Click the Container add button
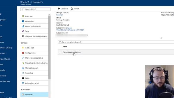174x98 pixels. tap(63, 8)
